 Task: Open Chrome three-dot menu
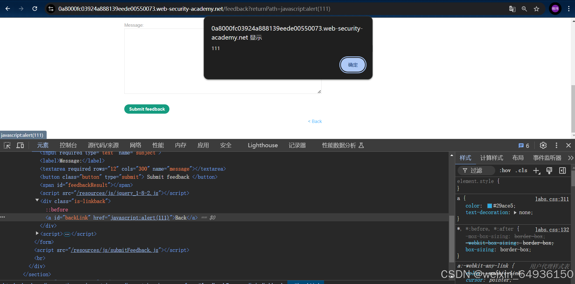click(x=569, y=9)
